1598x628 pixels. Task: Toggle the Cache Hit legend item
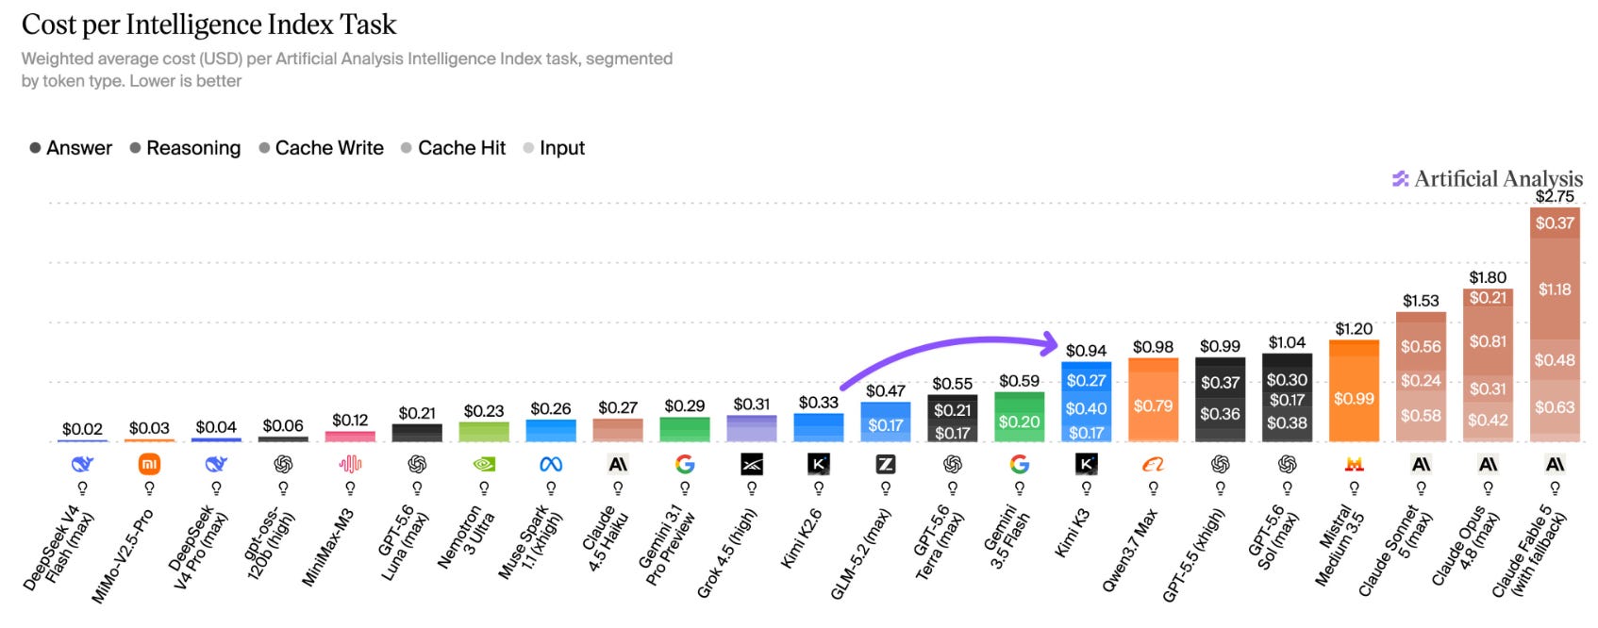coord(453,148)
